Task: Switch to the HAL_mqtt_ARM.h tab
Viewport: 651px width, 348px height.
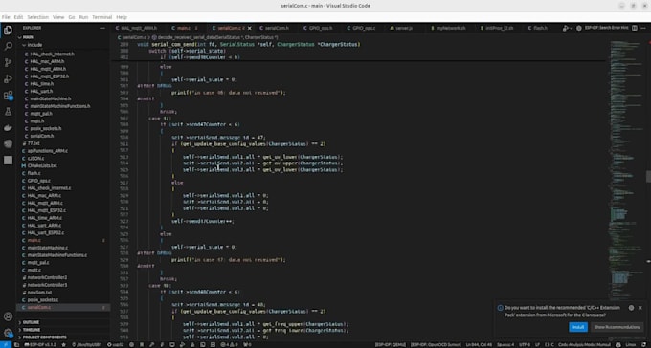Action: click(138, 29)
